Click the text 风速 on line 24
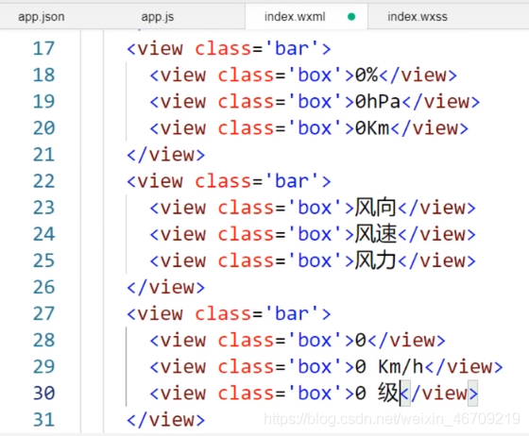The image size is (529, 436). 376,234
